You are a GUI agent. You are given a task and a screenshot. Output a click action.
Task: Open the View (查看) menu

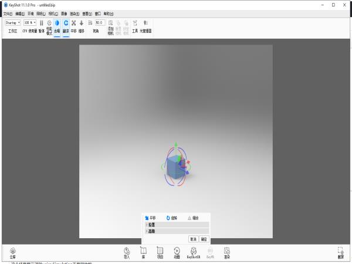point(87,13)
